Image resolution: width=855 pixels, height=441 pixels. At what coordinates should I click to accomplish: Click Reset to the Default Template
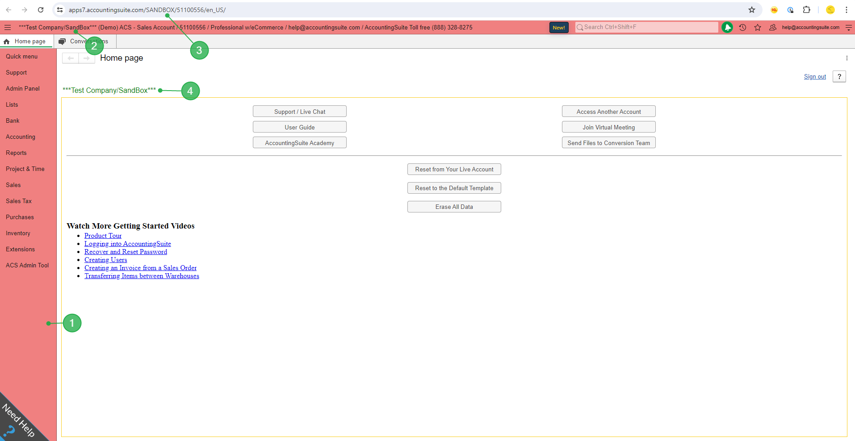point(454,188)
